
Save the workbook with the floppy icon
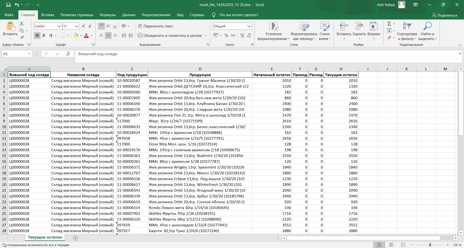(x=8, y=5)
